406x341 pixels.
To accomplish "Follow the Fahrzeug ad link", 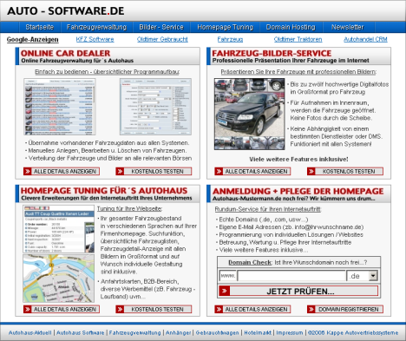I will [230, 39].
